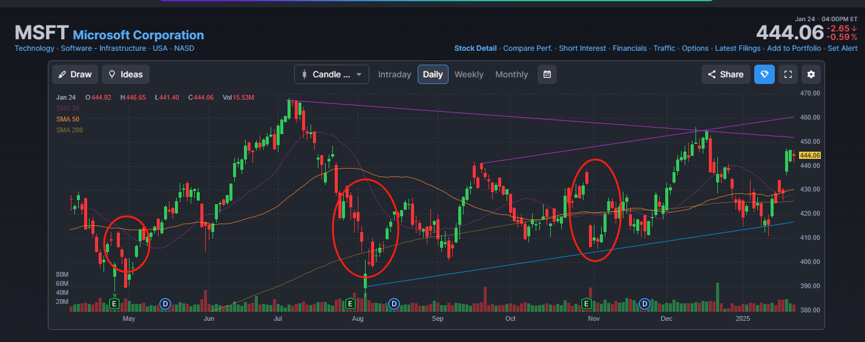Image resolution: width=865 pixels, height=342 pixels.
Task: Toggle fullscreen chart icon
Action: pyautogui.click(x=788, y=74)
